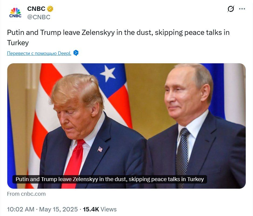253x216 pixels.
Task: Follow the "From cnbc.com" source link
Action: 26,194
